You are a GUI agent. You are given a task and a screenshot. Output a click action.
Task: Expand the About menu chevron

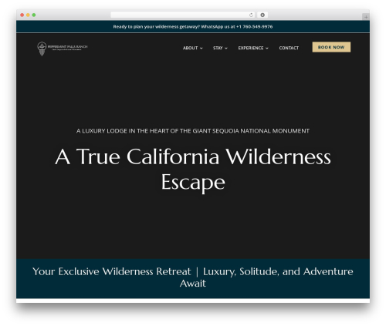pos(201,48)
